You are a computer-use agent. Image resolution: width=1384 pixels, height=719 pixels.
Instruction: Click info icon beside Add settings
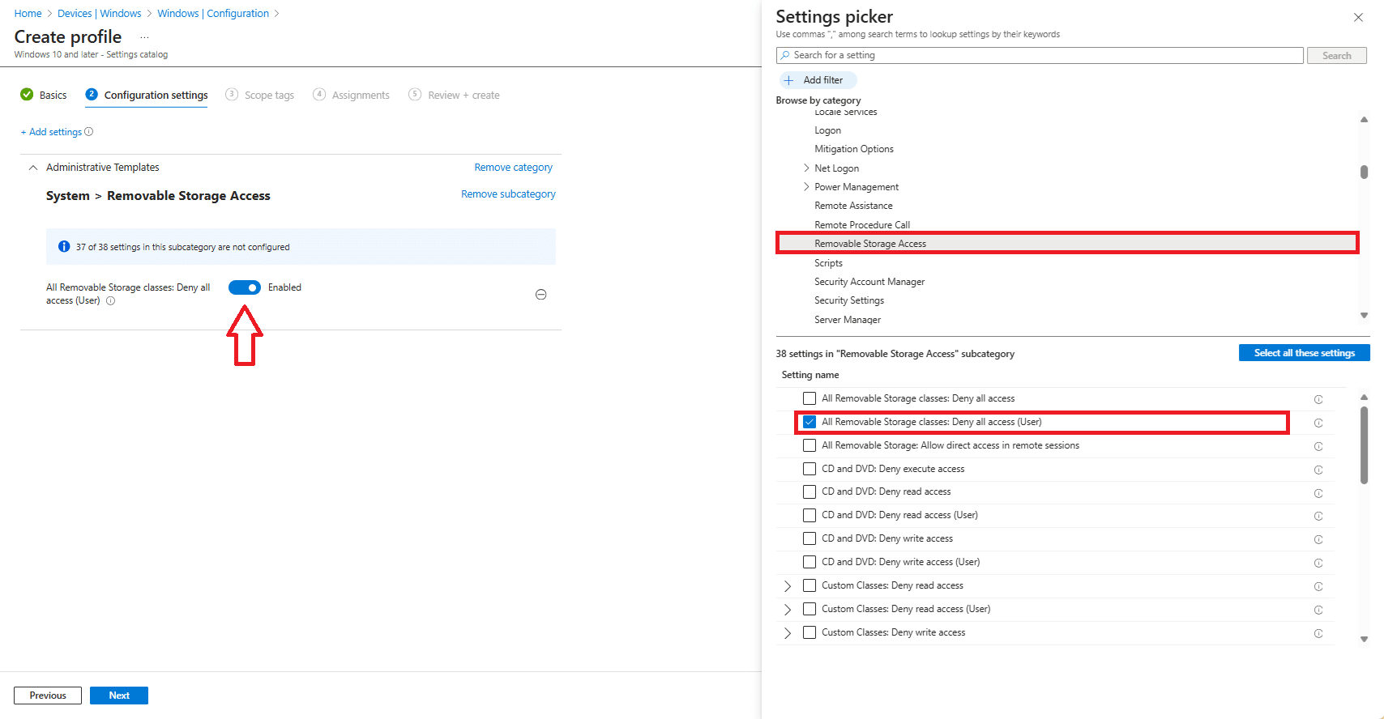click(x=89, y=132)
